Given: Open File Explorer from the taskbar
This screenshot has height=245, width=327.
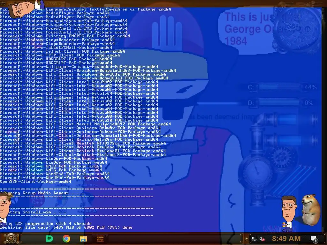Looking at the screenshot, I should click(83, 239).
